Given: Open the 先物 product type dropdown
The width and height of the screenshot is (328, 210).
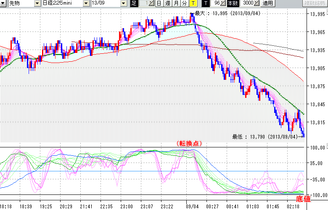Looking at the screenshot, I should [x=38, y=3].
